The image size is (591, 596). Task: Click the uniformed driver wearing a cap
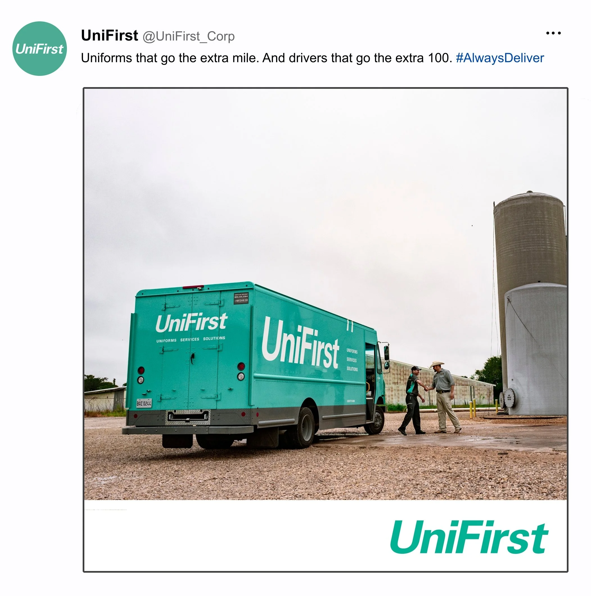[413, 400]
